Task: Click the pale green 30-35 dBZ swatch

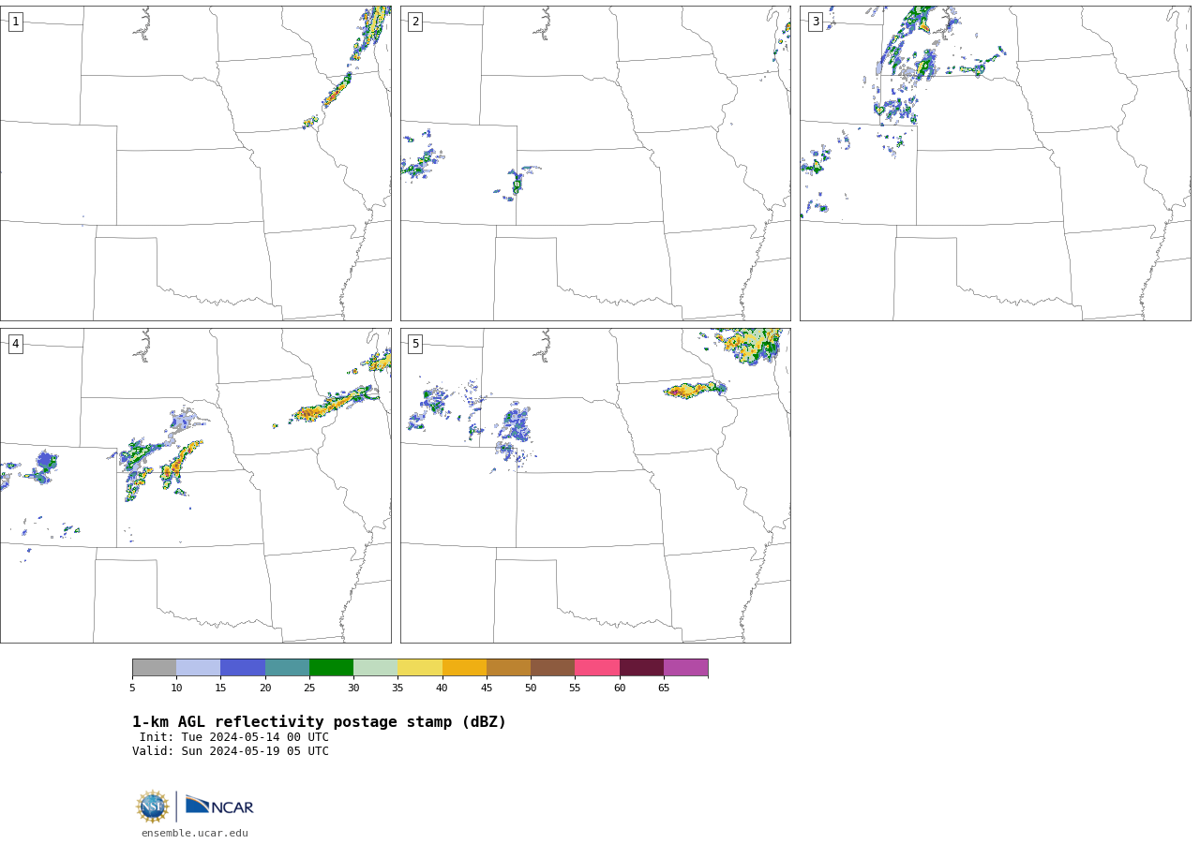Action: pyautogui.click(x=375, y=667)
